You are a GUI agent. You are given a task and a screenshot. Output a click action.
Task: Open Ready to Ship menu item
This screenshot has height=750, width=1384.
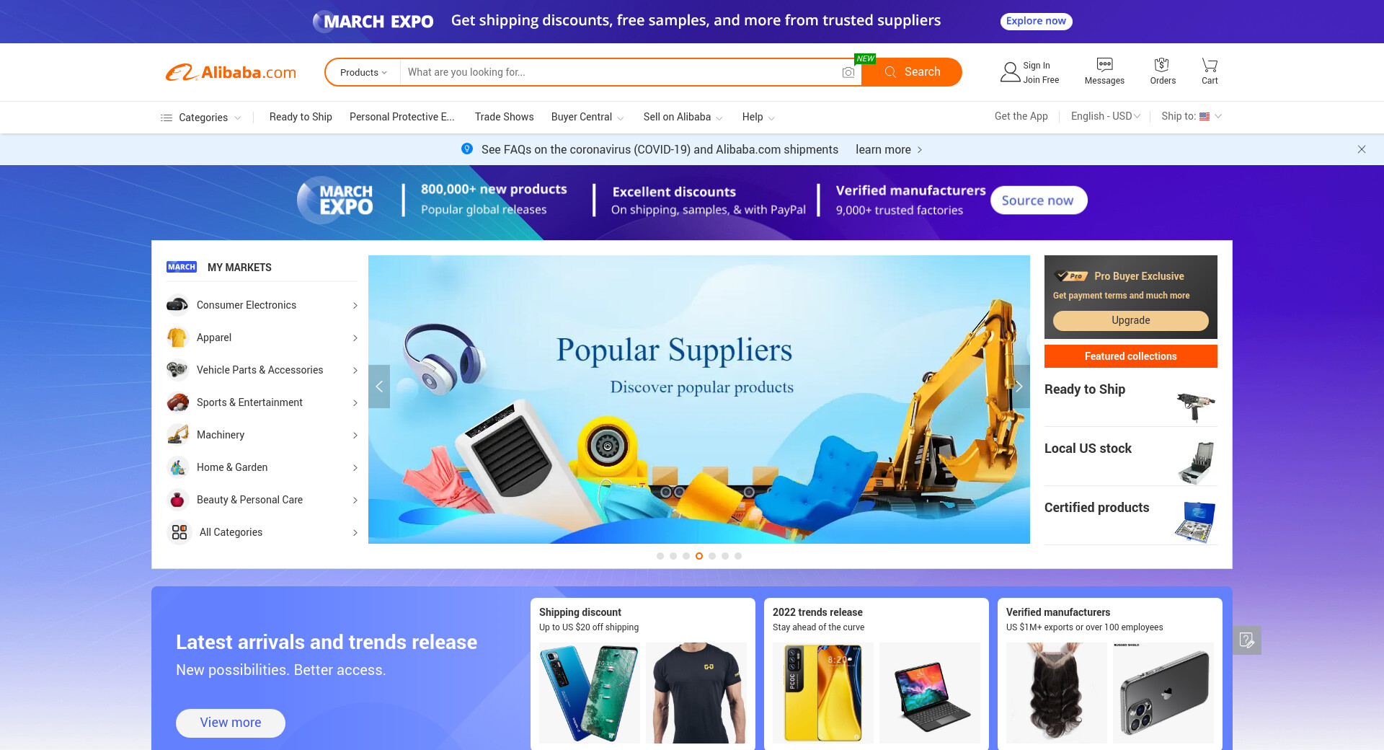click(x=301, y=117)
